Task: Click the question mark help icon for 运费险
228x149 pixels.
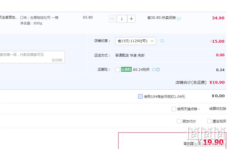Action: point(158,70)
